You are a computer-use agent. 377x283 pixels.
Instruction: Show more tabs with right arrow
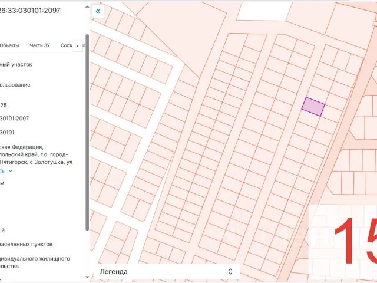click(x=77, y=46)
